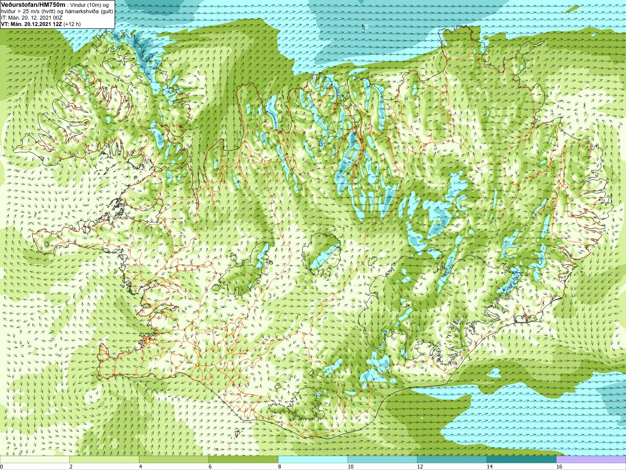Viewport: 626px width, 470px height.
Task: Click the lavender above-16 m/s legend swatch
Action: tap(591, 460)
